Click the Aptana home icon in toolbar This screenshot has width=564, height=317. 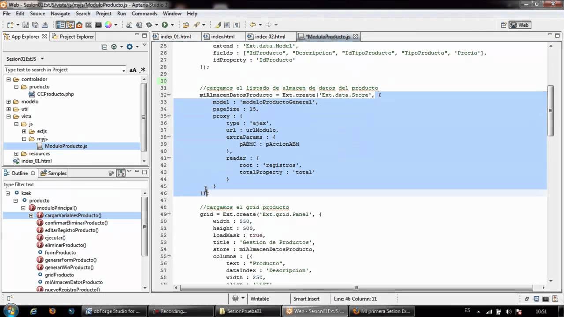coord(79,25)
